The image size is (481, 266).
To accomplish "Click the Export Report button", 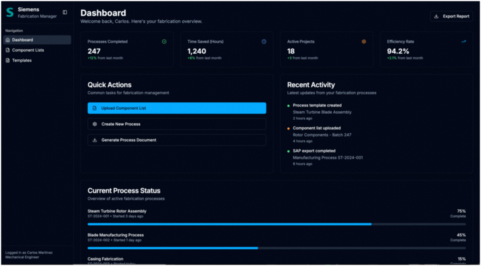I will 452,17.
